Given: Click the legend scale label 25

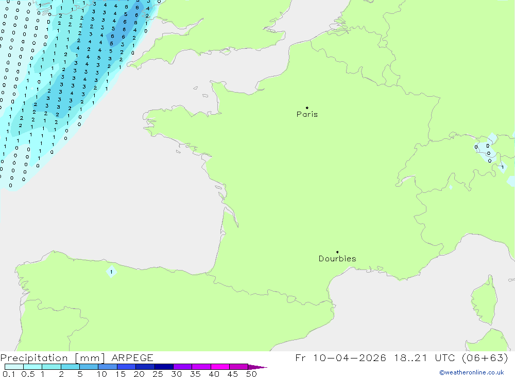Looking at the screenshot, I should pyautogui.click(x=158, y=374).
